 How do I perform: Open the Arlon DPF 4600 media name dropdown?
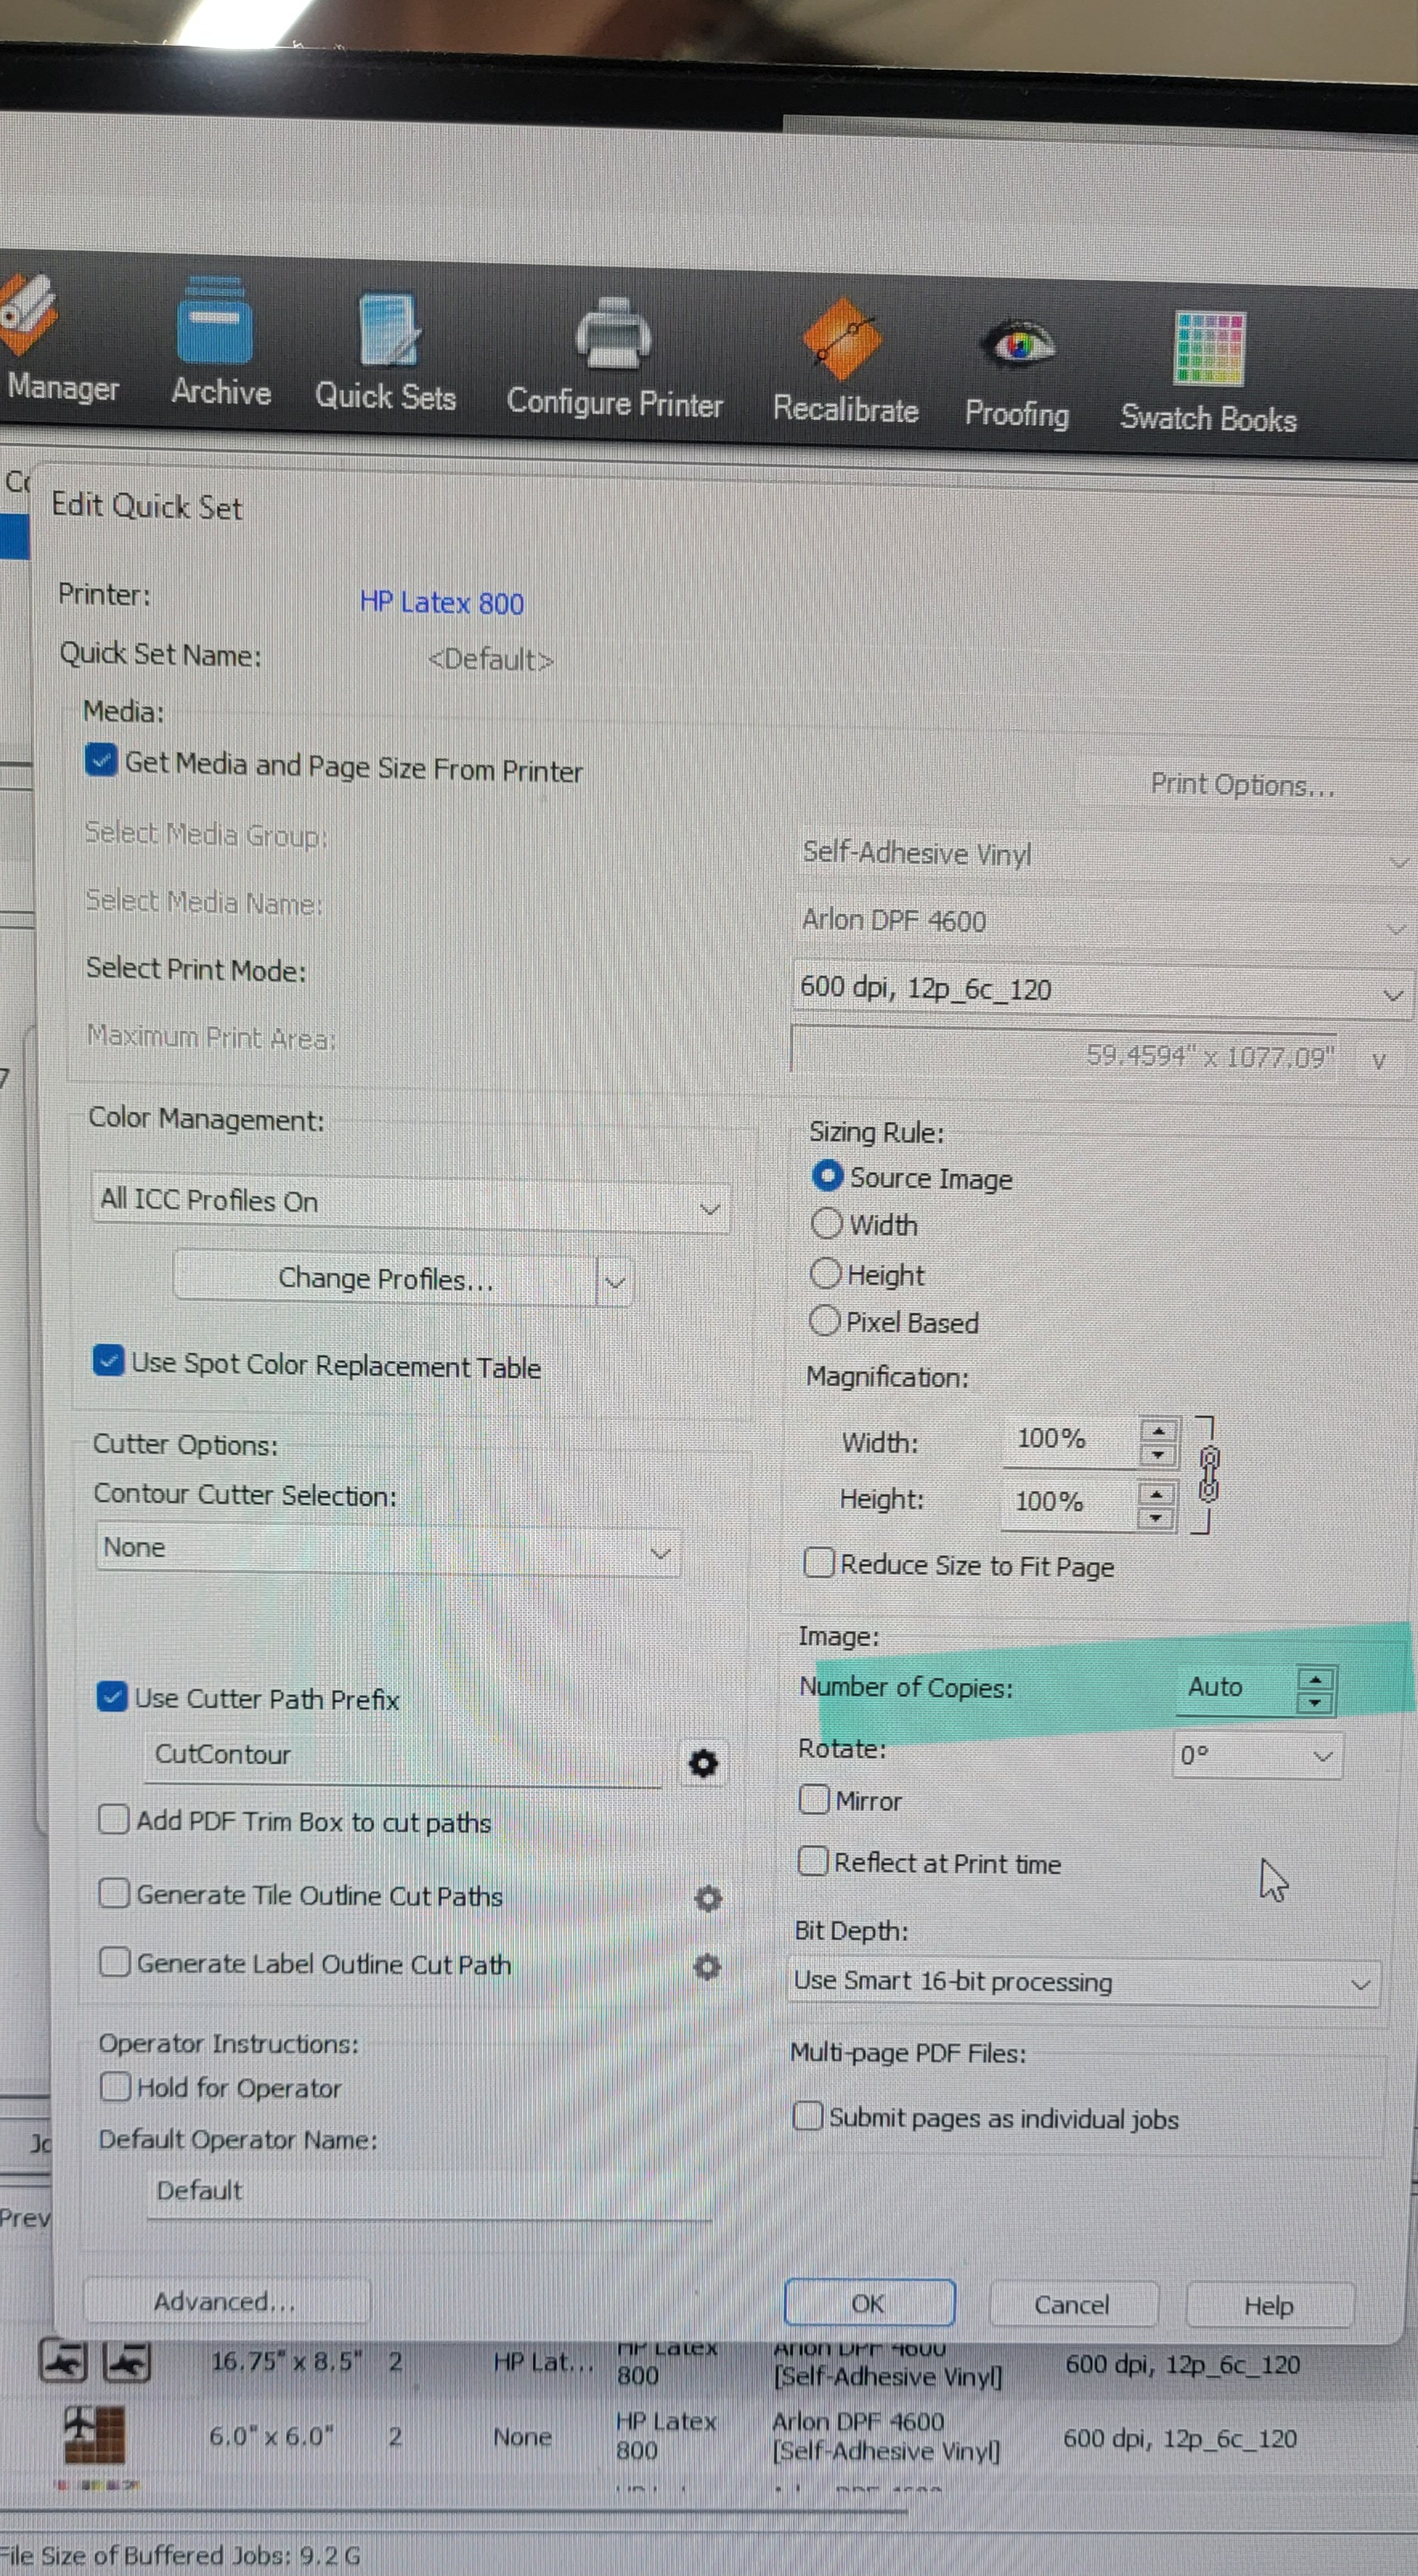pyautogui.click(x=1105, y=922)
